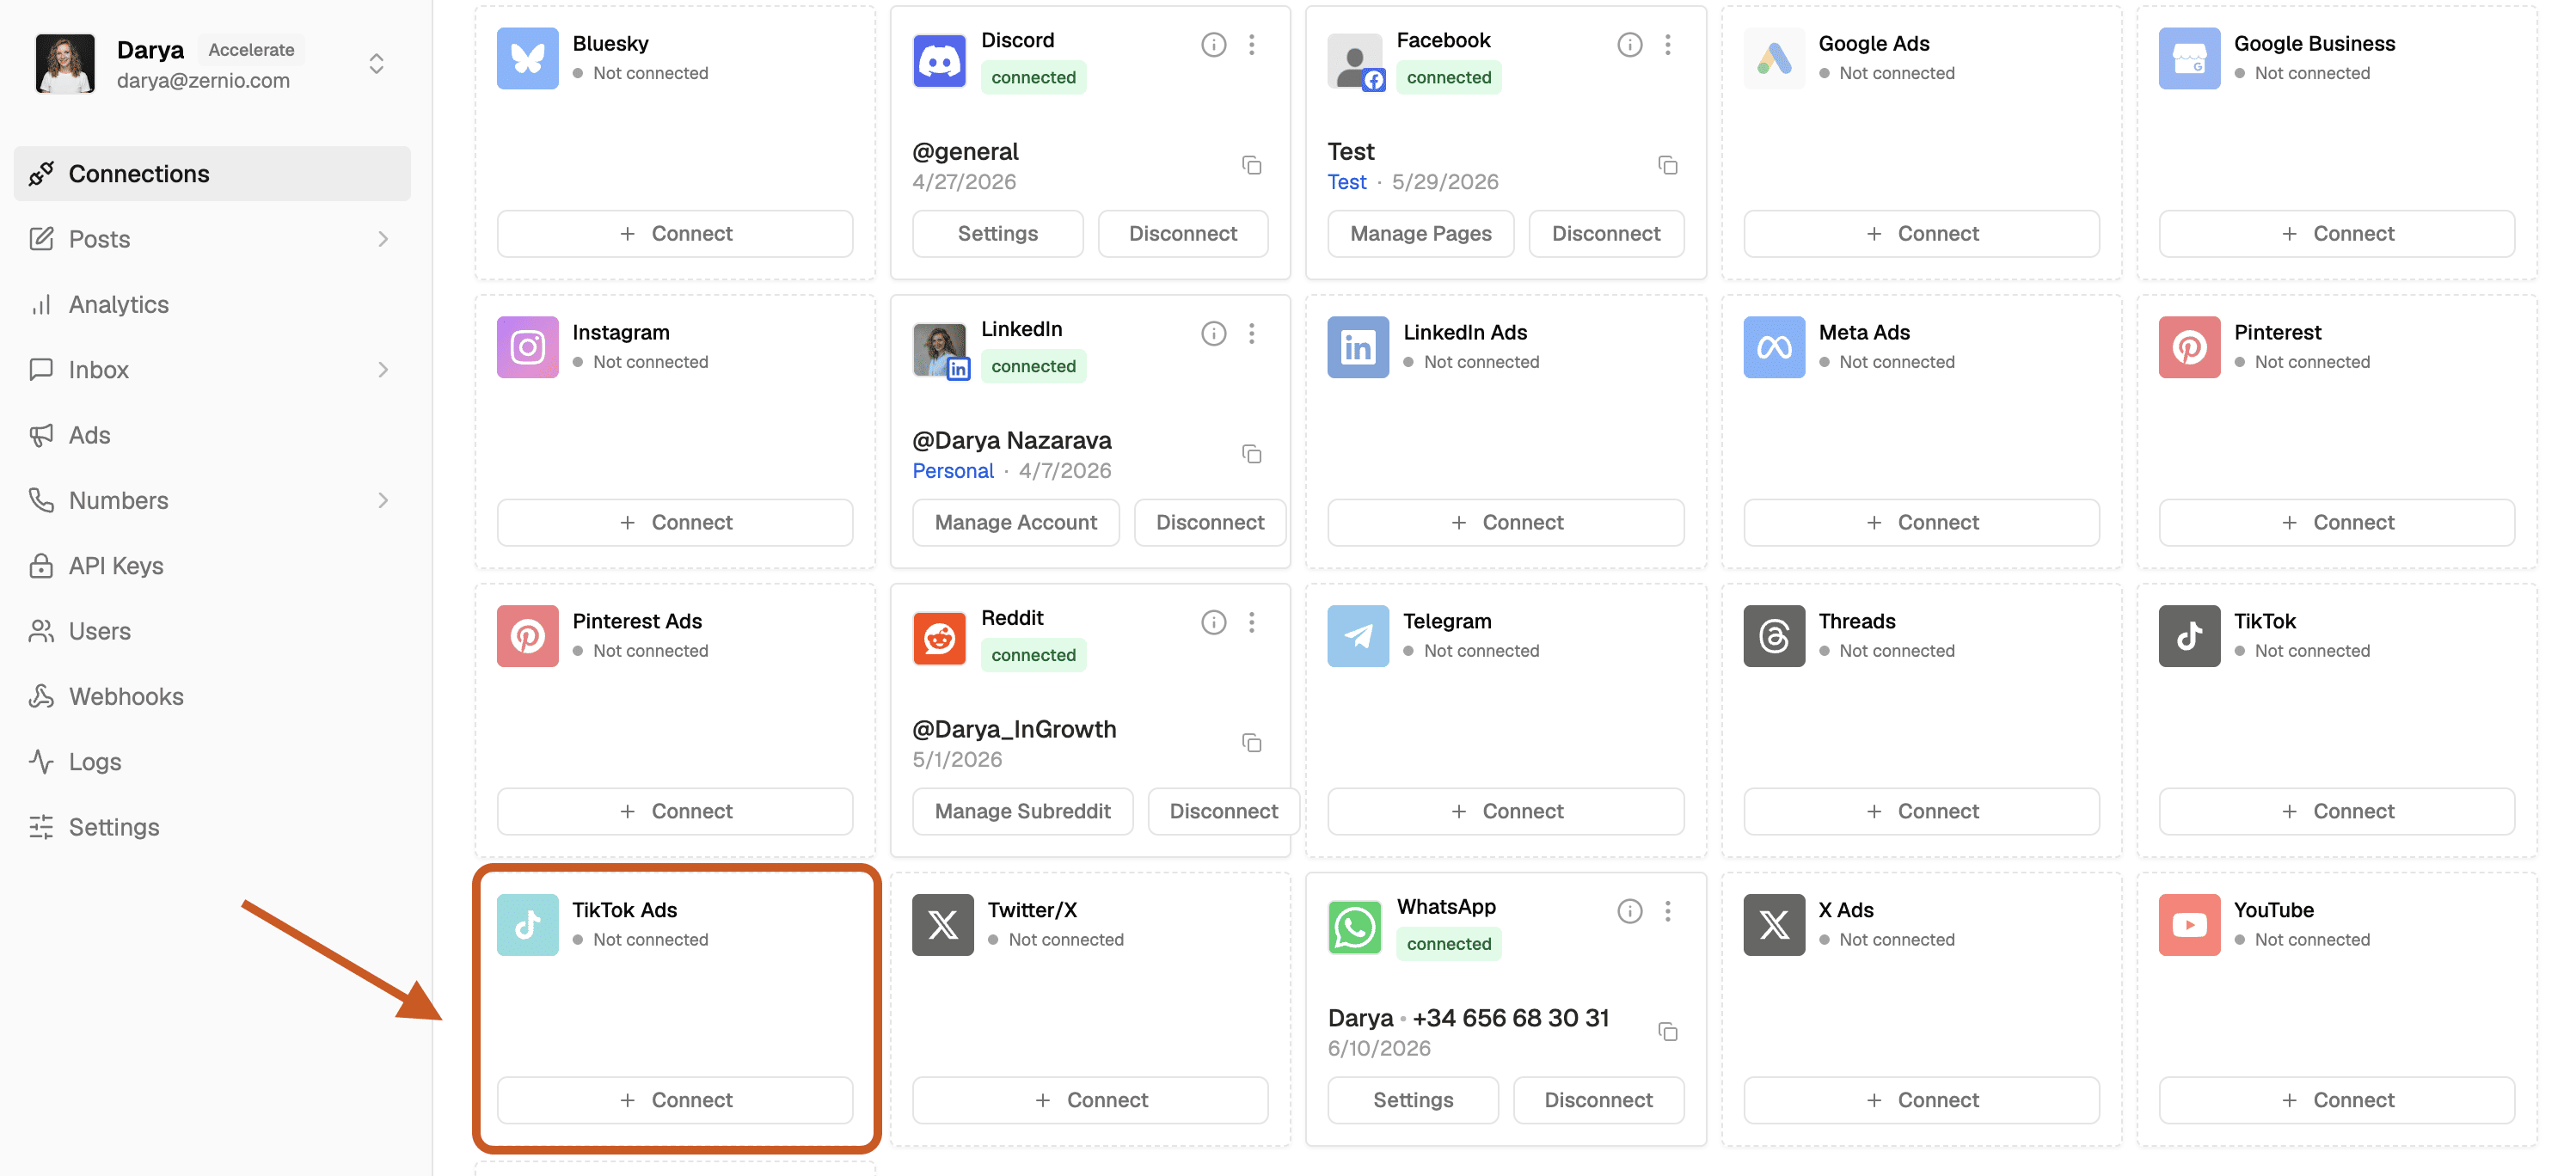Click the Accelerate plan badge
Image resolution: width=2576 pixels, height=1176 pixels.
(251, 50)
